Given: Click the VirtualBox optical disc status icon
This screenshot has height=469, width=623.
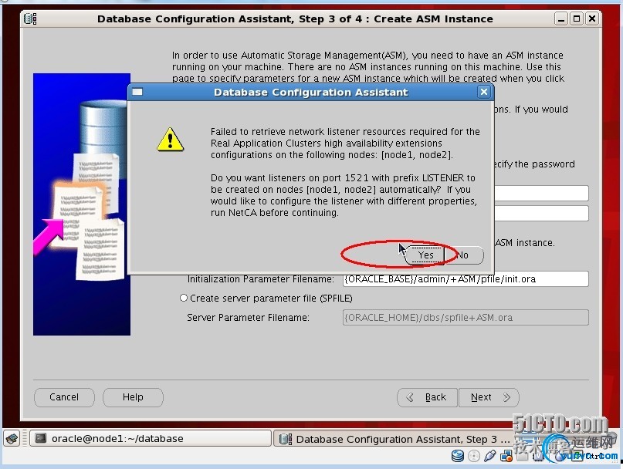Looking at the screenshot, I should pyautogui.click(x=473, y=456).
